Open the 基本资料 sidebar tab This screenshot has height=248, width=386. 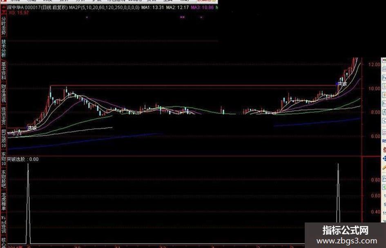pos(3,71)
